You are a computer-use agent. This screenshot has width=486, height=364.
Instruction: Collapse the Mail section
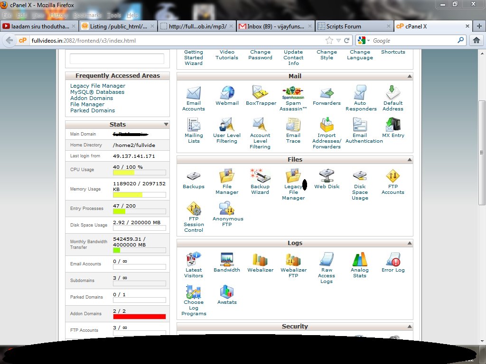click(x=409, y=76)
